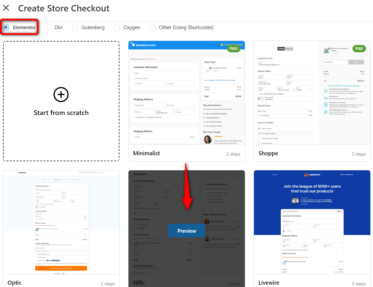Select Gutenberg as the page builder

click(75, 27)
